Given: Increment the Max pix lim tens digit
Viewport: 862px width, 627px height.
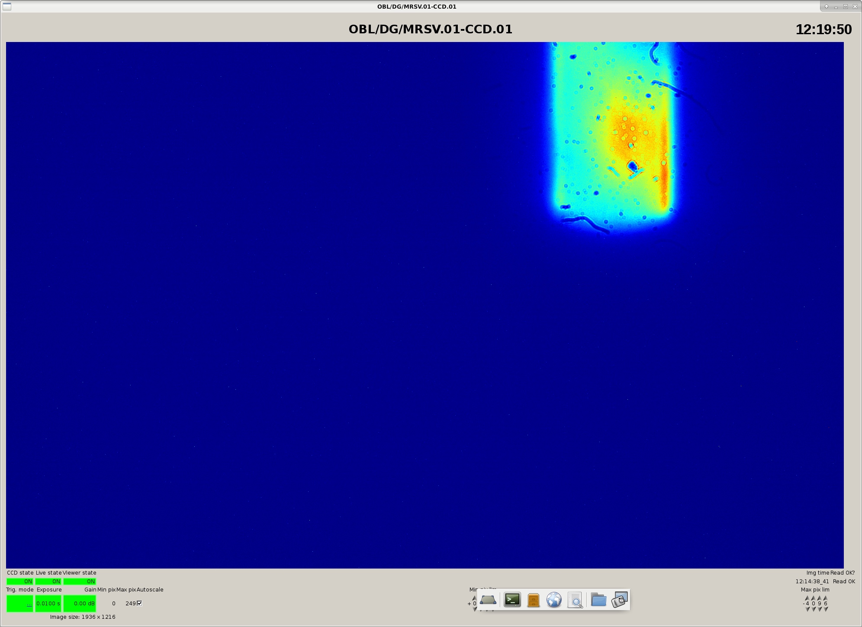Looking at the screenshot, I should (x=820, y=598).
